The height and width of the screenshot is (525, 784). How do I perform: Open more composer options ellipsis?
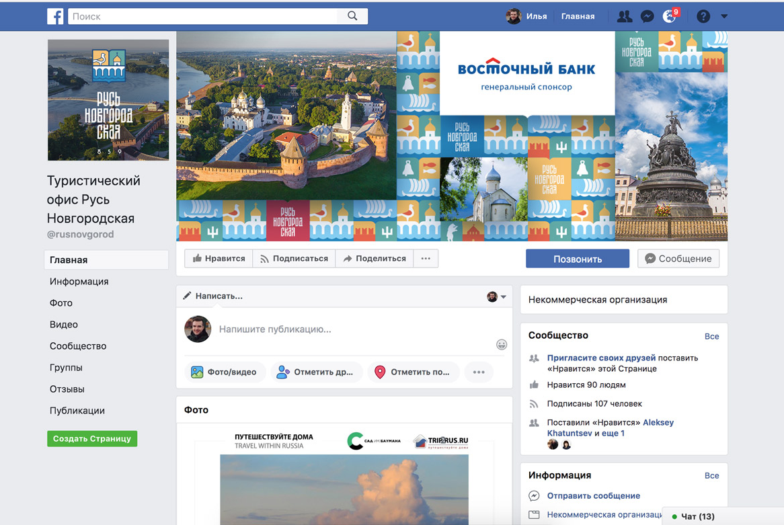(x=479, y=372)
